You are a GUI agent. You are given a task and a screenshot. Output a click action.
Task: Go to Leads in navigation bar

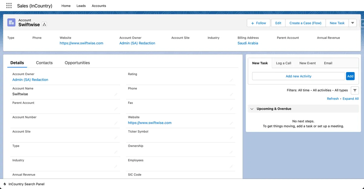(x=81, y=6)
